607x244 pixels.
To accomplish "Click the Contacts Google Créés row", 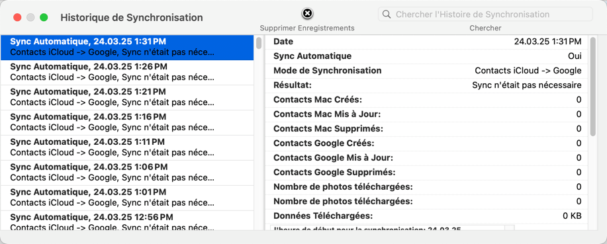I will pyautogui.click(x=426, y=143).
